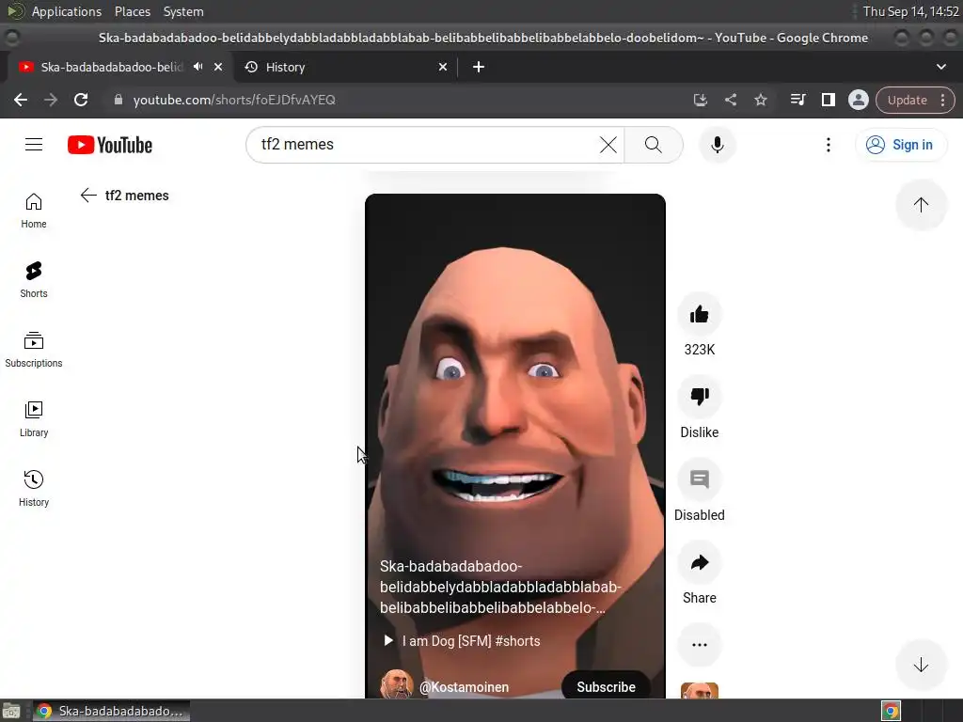Close the YouTube shorts tab
This screenshot has width=963, height=722.
coord(218,67)
